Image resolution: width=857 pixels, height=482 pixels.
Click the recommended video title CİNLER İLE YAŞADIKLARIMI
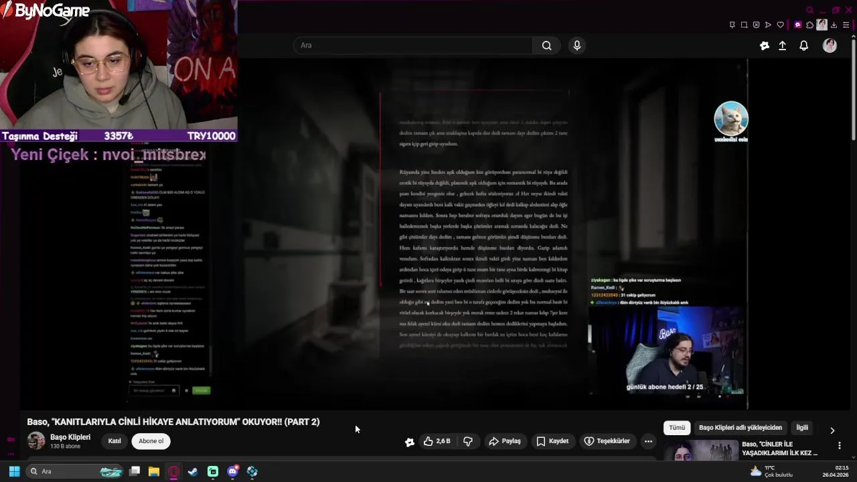(779, 449)
